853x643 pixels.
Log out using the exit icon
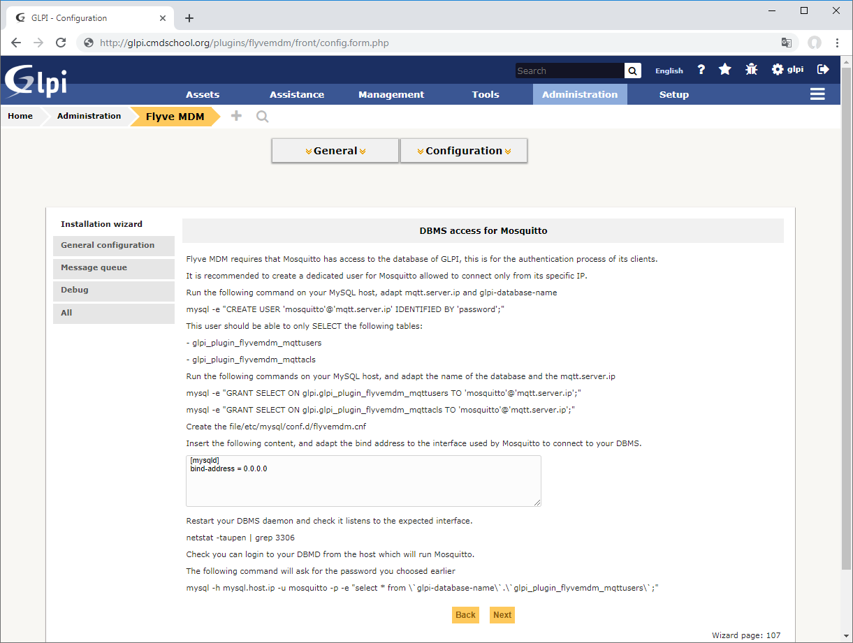823,70
